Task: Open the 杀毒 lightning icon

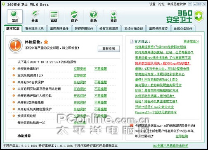Action: 35,17
